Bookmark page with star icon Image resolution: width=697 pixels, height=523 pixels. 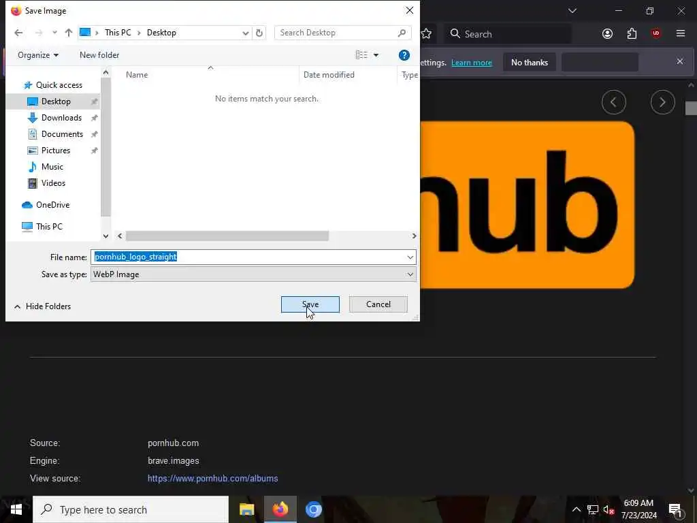426,33
